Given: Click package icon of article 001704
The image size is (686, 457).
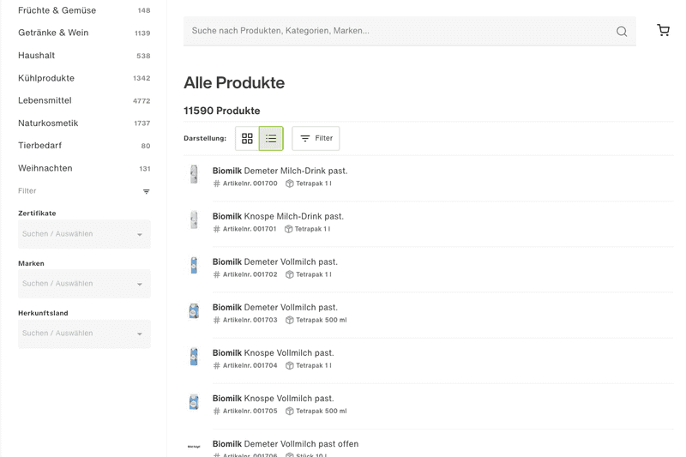Looking at the screenshot, I should tap(289, 365).
